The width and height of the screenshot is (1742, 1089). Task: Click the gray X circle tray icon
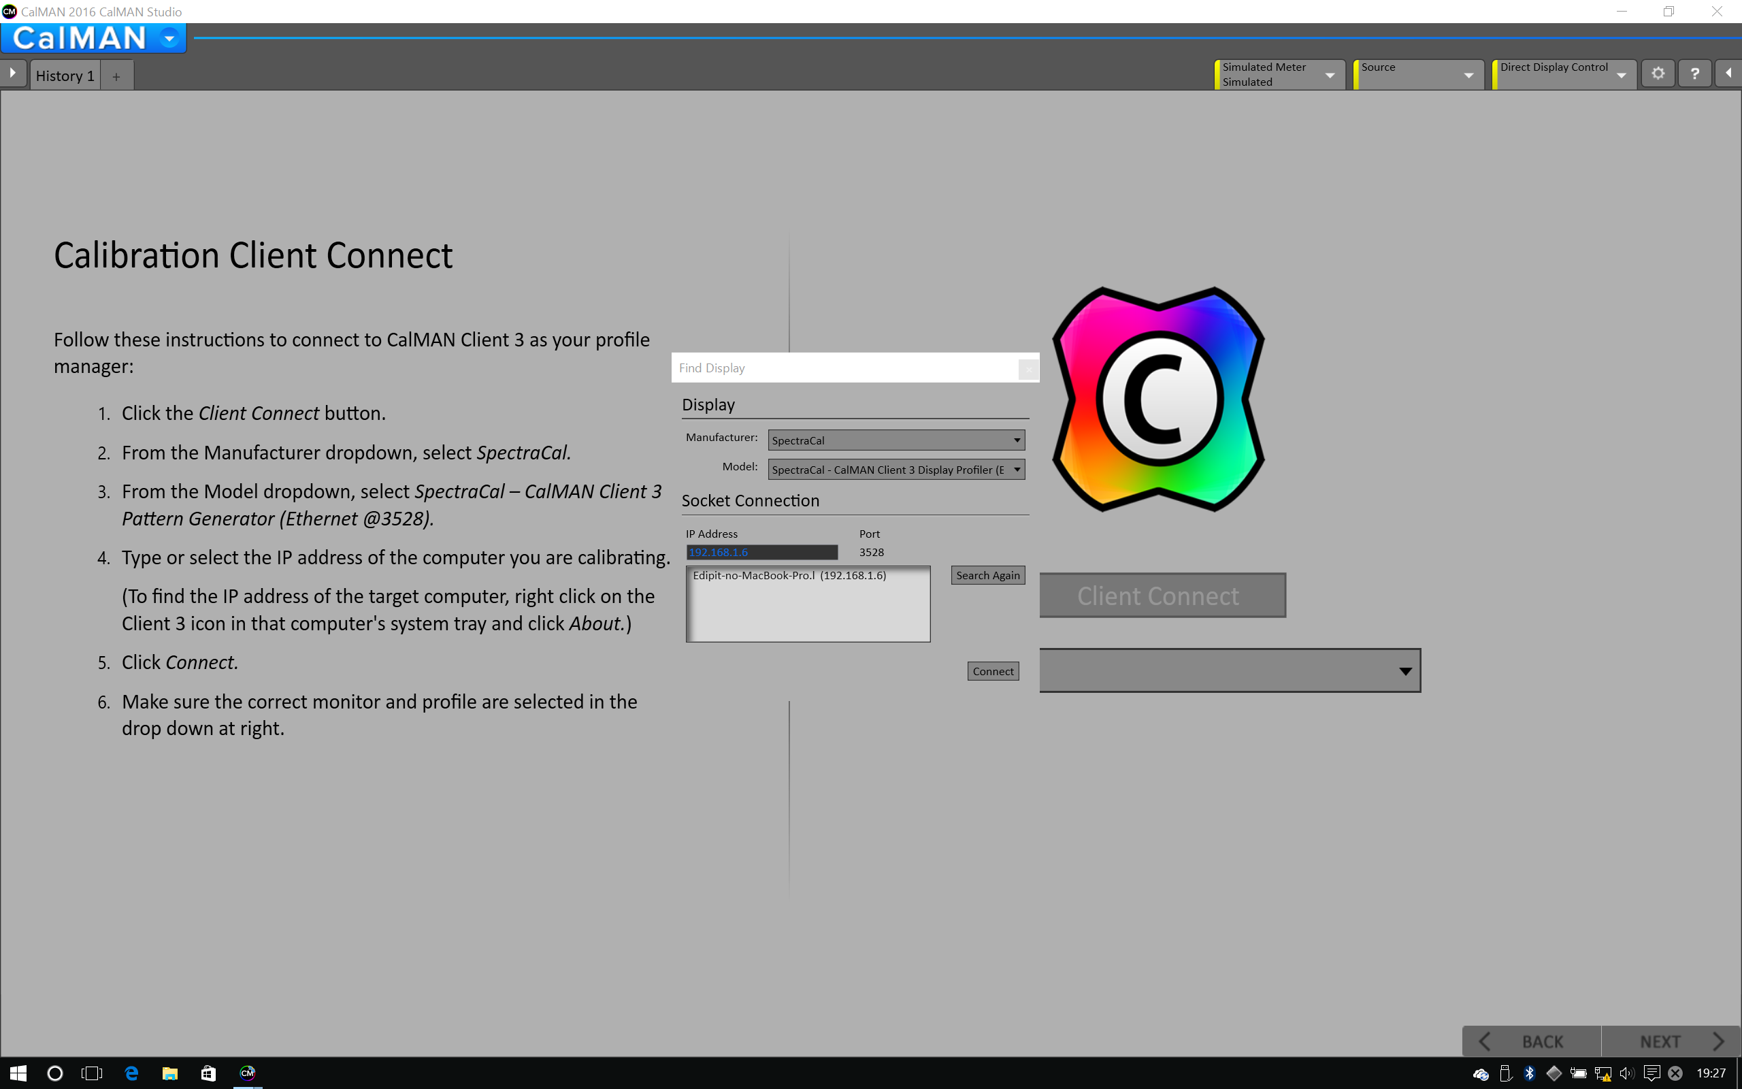pyautogui.click(x=1675, y=1074)
